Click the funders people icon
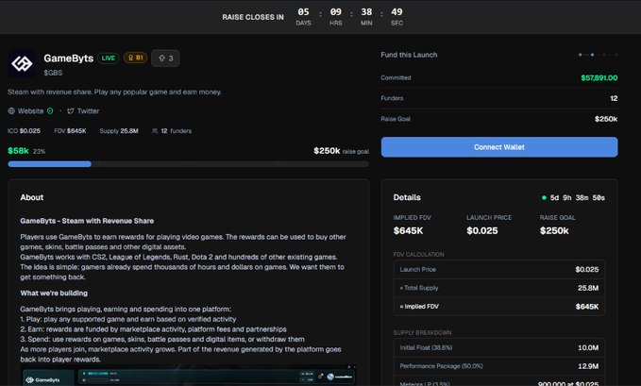The image size is (641, 386). coord(155,131)
